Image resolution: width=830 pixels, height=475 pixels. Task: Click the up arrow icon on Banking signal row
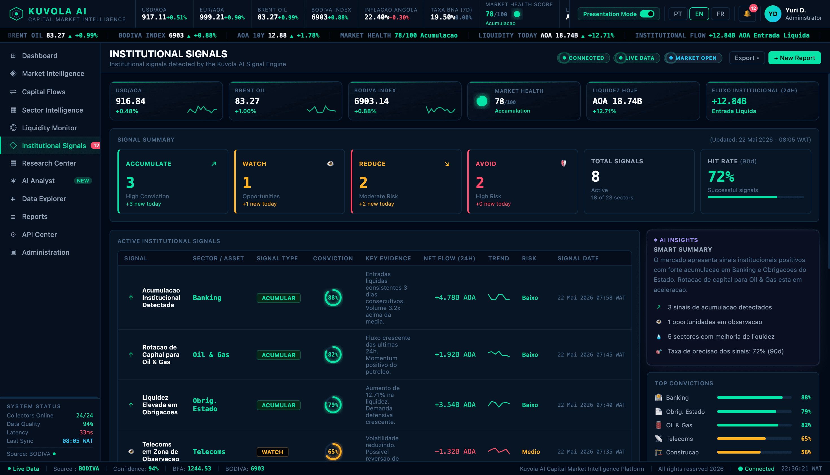click(x=131, y=298)
